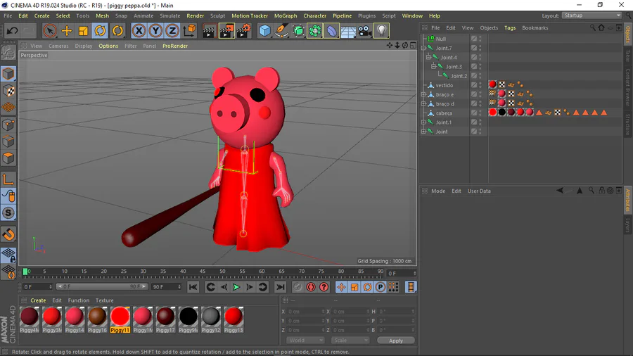Image resolution: width=633 pixels, height=356 pixels.
Task: Expand the Joint.7 hierarchy
Action: pos(423,48)
